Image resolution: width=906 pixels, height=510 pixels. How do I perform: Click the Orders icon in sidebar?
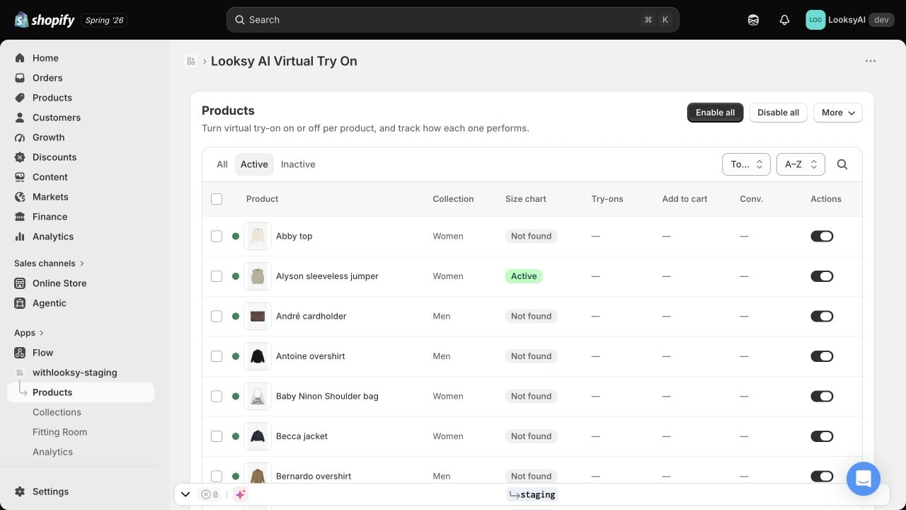[20, 78]
